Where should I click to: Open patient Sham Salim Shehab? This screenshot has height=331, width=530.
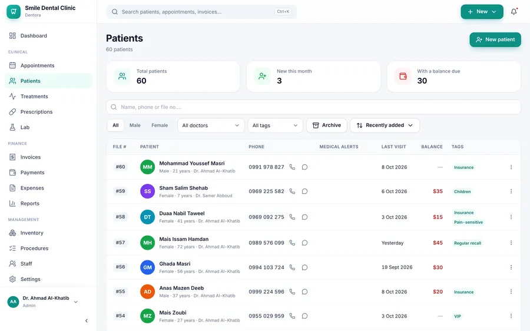tap(184, 188)
